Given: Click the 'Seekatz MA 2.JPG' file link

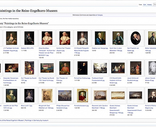Looking at the screenshot, I should point(27,48).
